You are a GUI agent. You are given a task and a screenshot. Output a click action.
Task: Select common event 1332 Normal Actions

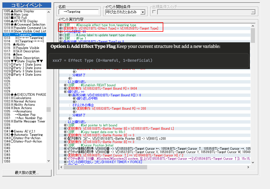25,101
